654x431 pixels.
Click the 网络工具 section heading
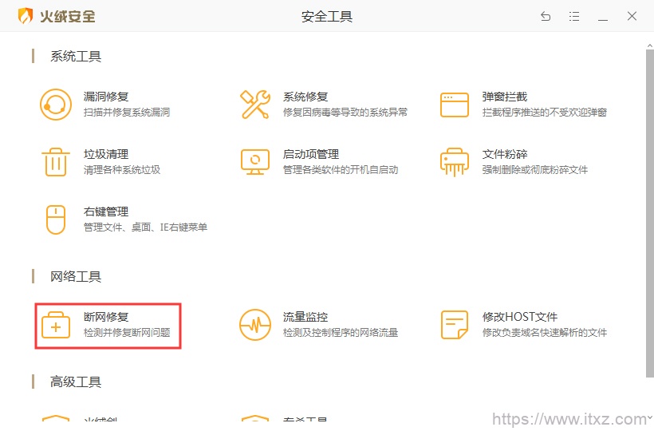pyautogui.click(x=76, y=277)
